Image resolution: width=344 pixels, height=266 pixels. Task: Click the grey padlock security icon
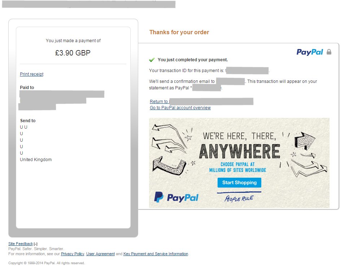pyautogui.click(x=329, y=52)
